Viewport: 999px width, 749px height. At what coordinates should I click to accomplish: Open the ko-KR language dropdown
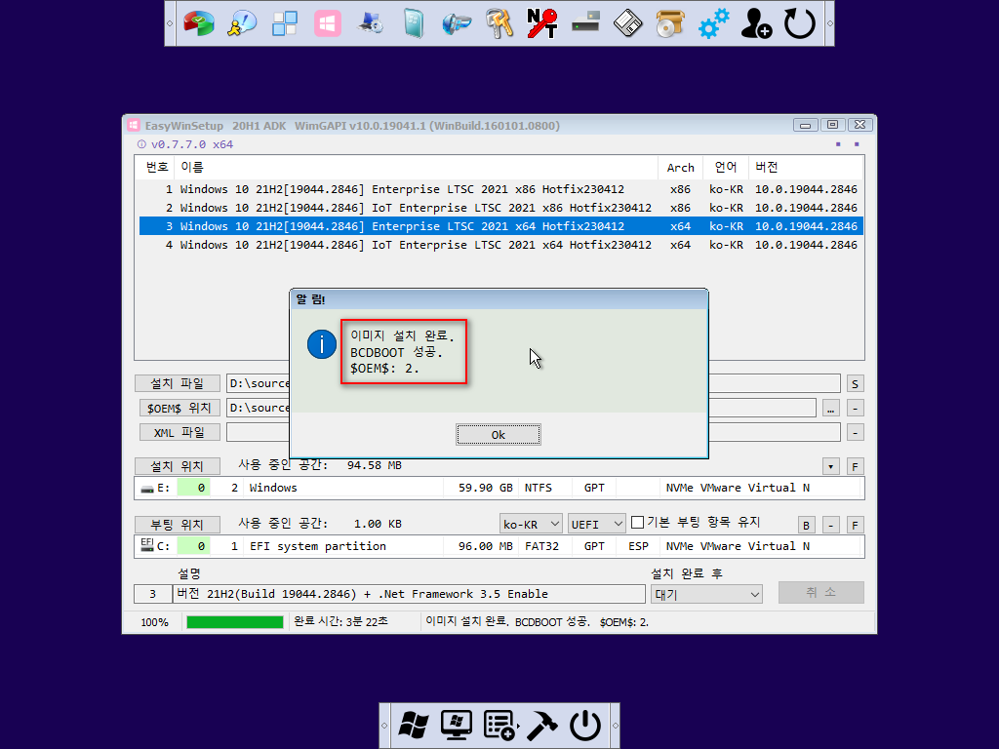tap(531, 524)
